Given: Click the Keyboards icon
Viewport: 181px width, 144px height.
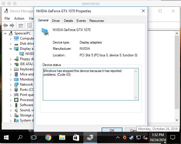Looking at the screenshot, I should [x=16, y=69].
